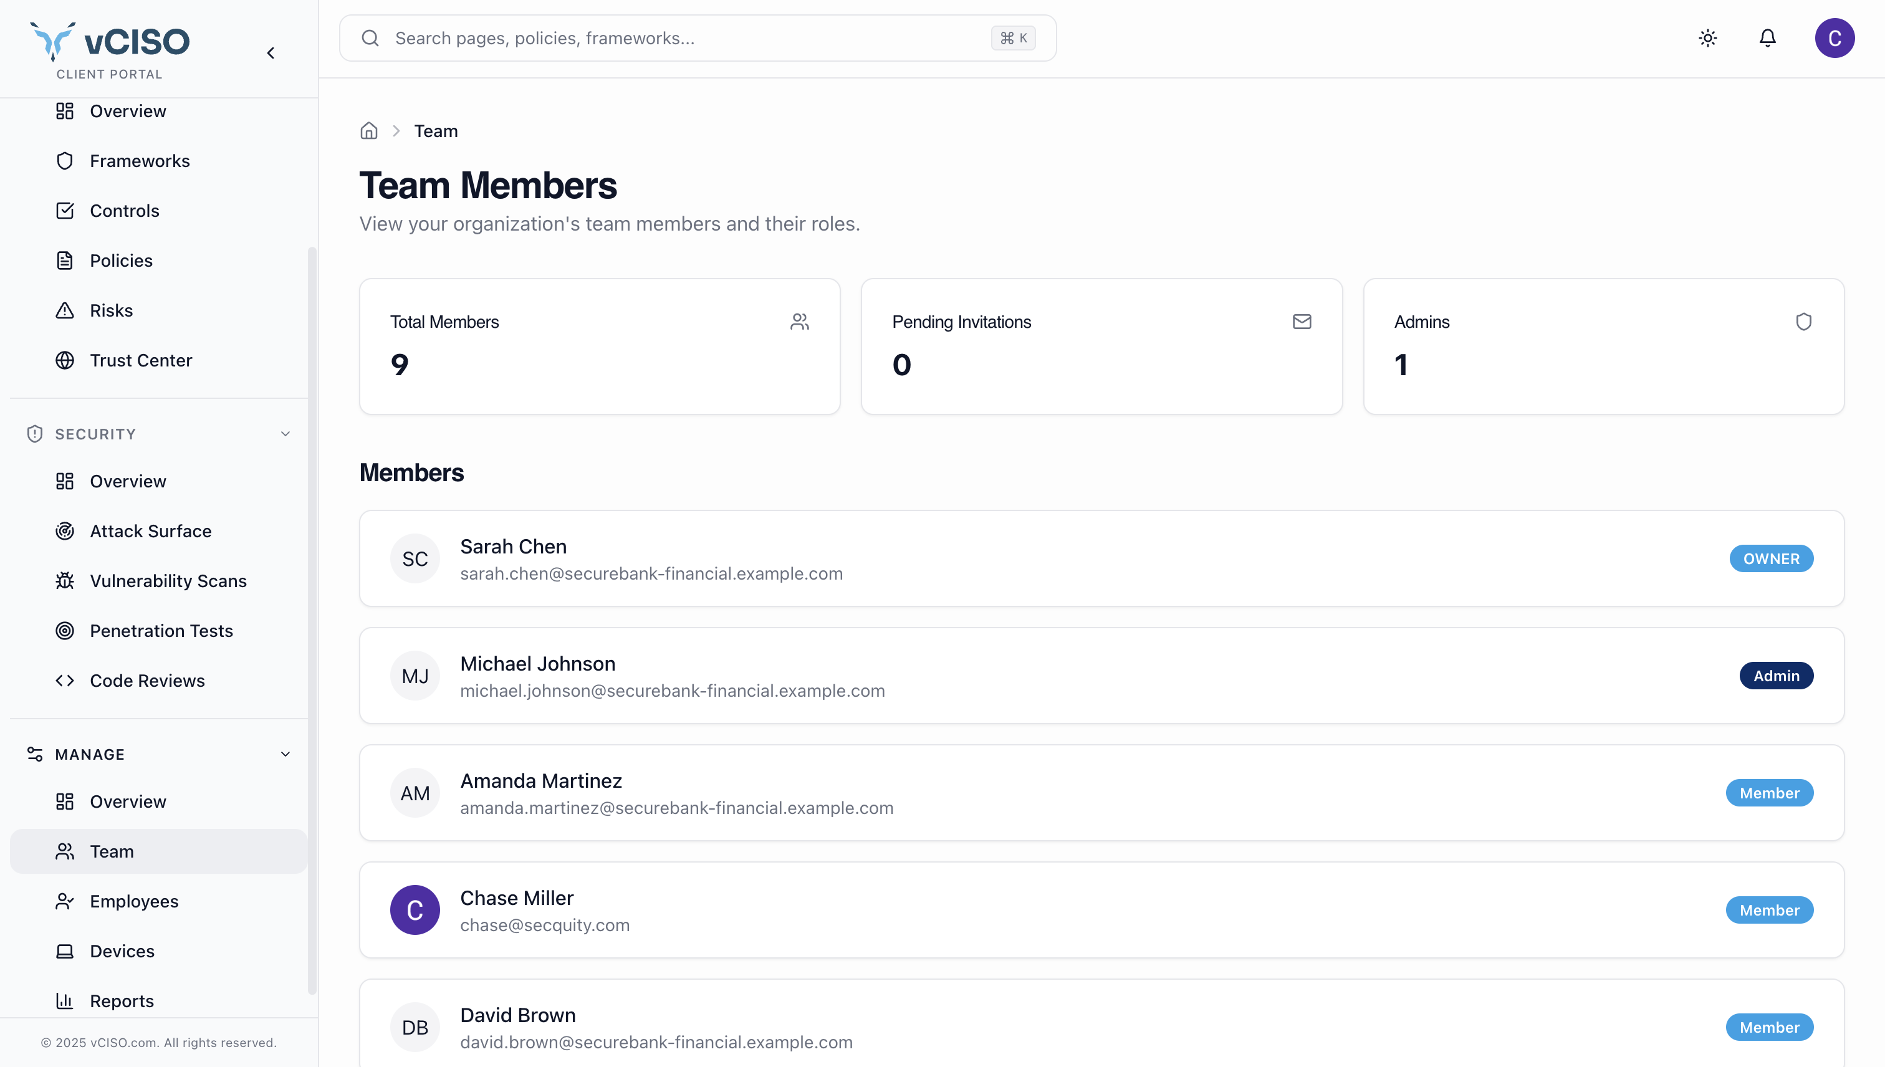
Task: Click the Admins shield icon
Action: pyautogui.click(x=1803, y=322)
